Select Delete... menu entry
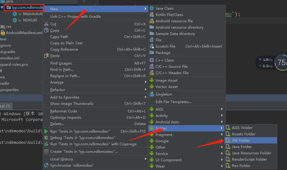The width and height of the screenshot is (287, 170). tap(95, 124)
